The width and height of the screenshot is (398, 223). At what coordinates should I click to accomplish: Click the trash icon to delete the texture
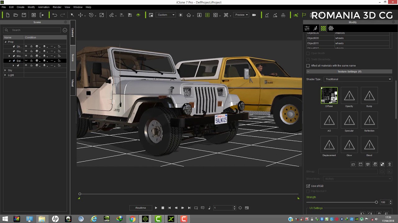point(389,164)
